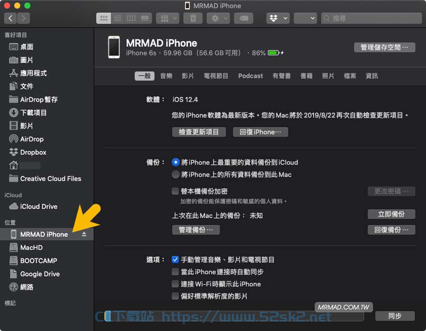Switch to list view
Screen dimensions: 426x331
click(x=117, y=18)
